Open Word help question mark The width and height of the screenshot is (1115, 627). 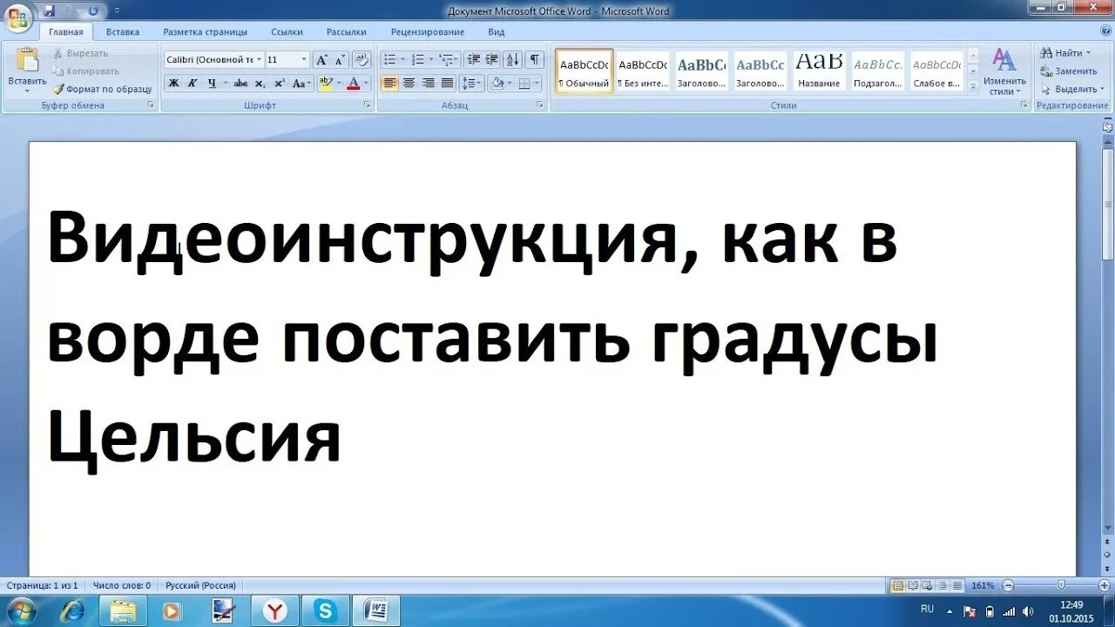coord(1105,32)
